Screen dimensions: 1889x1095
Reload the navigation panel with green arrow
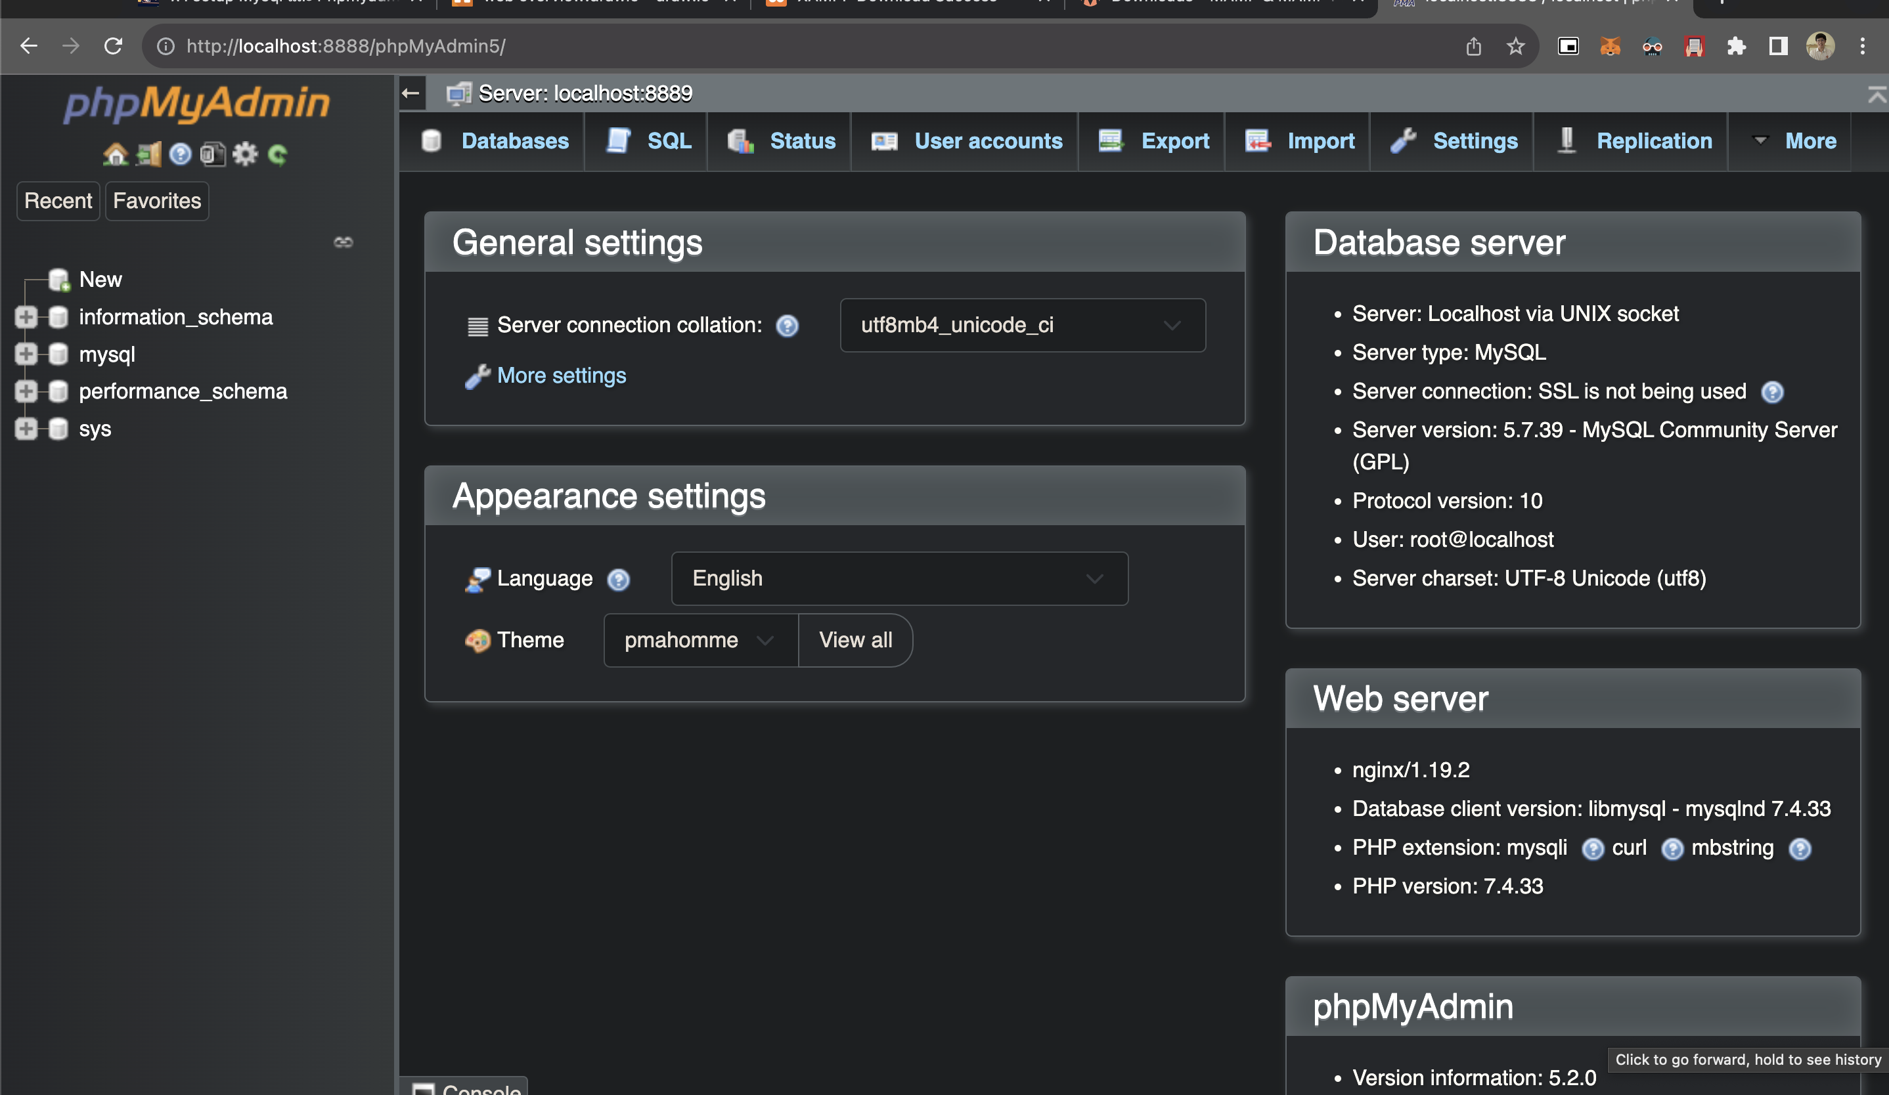coord(277,154)
